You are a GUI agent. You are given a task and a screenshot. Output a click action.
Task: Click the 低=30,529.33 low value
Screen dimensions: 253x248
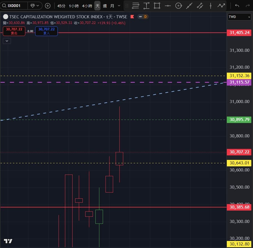(x=61, y=23)
